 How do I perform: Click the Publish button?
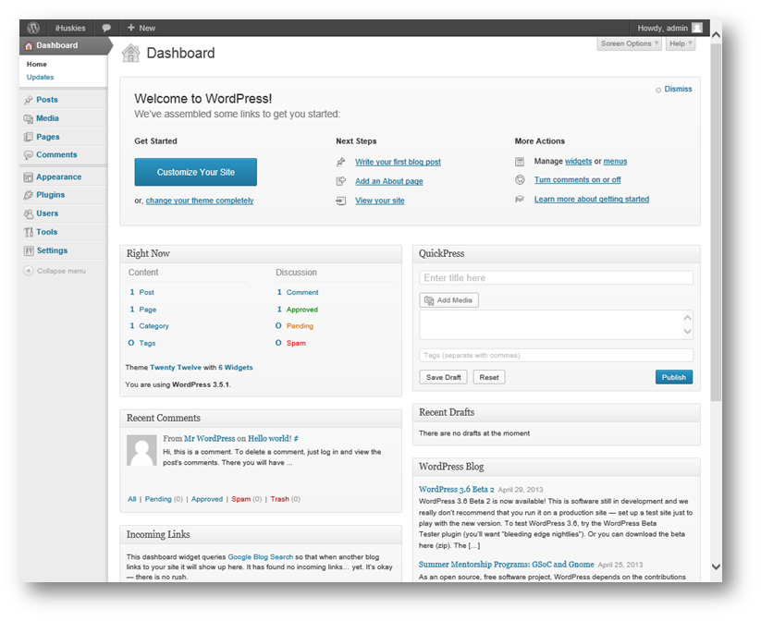click(x=674, y=377)
